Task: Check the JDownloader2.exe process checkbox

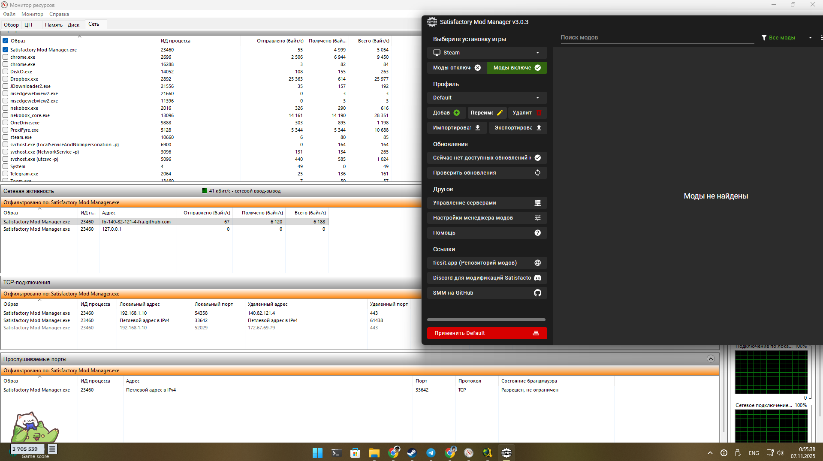Action: coord(6,86)
